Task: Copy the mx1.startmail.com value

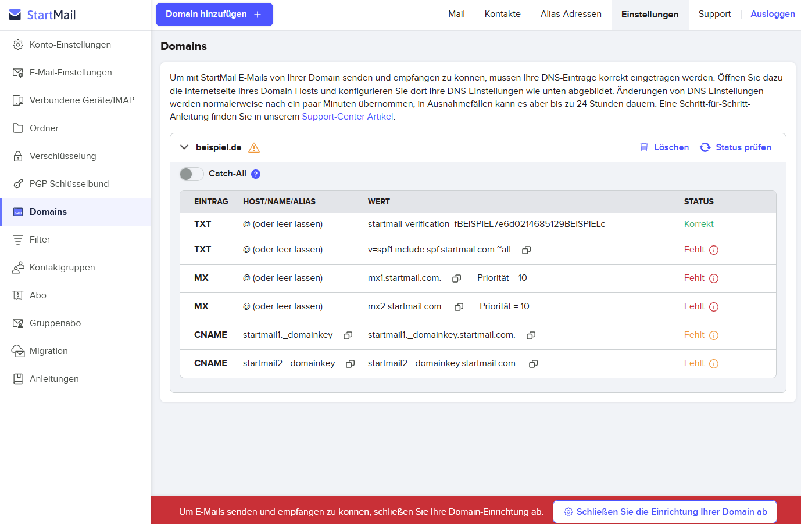Action: 456,279
